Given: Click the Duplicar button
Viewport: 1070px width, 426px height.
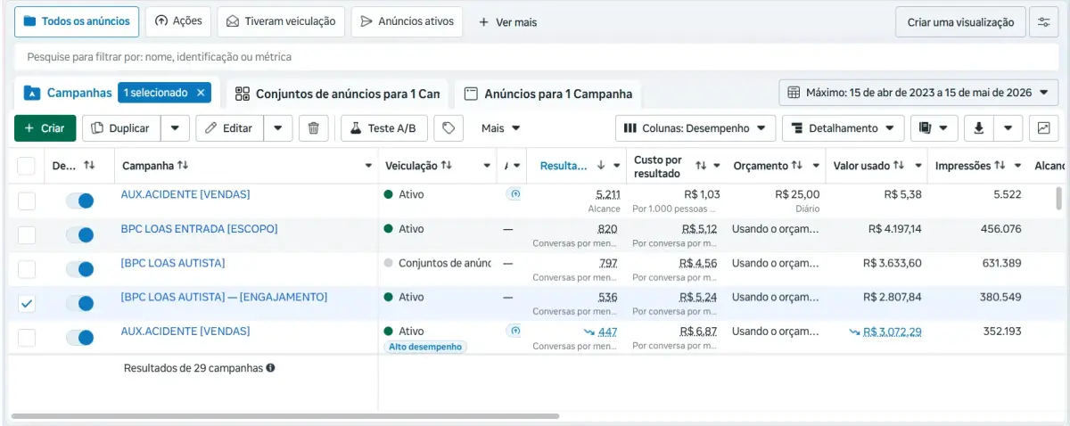Looking at the screenshot, I should pyautogui.click(x=121, y=128).
